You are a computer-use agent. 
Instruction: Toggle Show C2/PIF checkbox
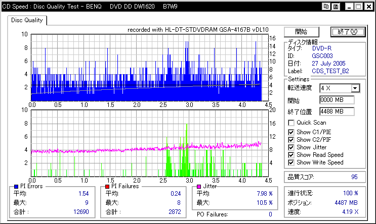(291, 140)
